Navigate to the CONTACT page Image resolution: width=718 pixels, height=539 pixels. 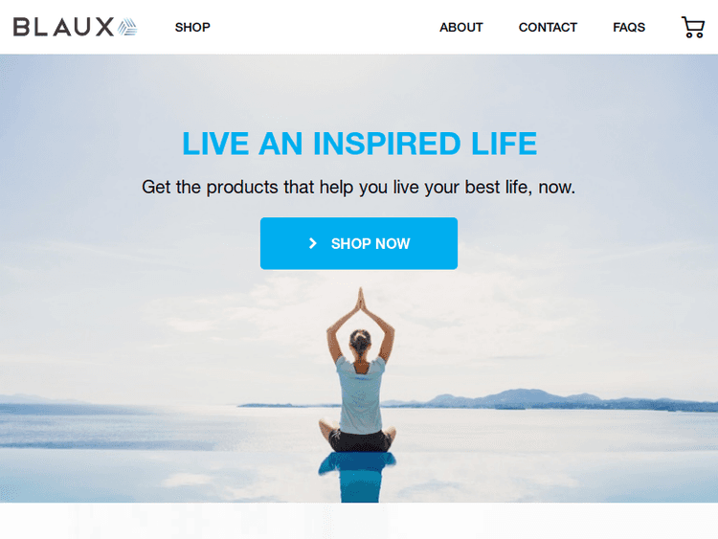(548, 28)
